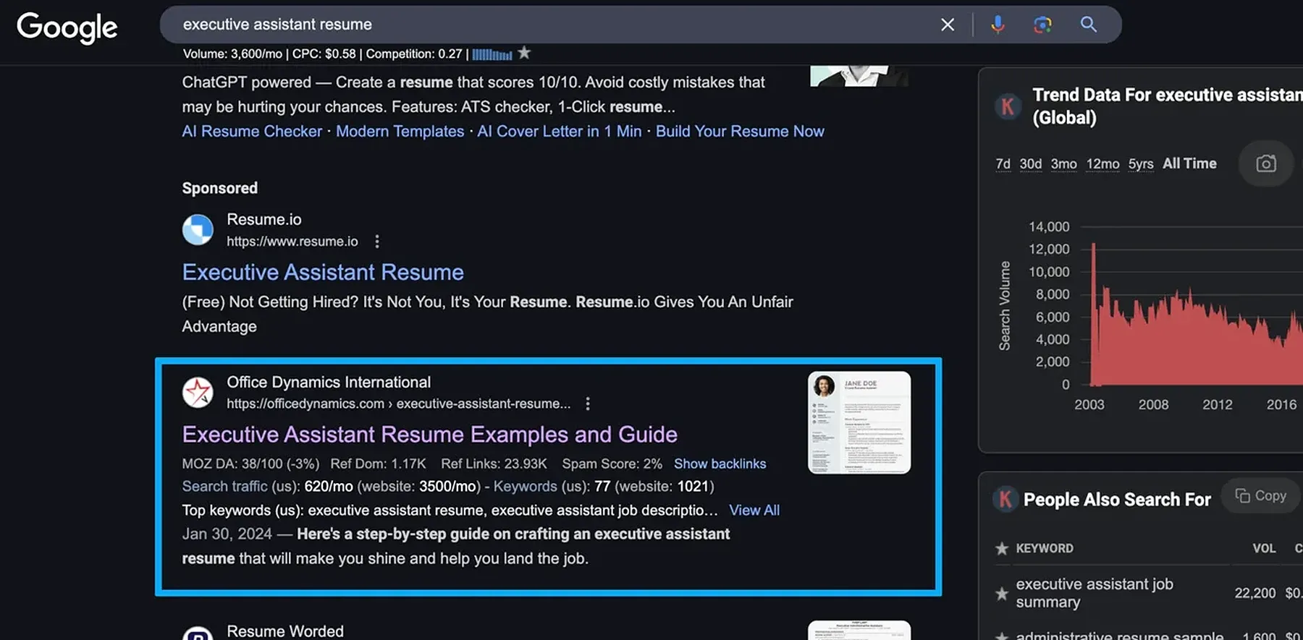This screenshot has height=640, width=1303.
Task: Click the Office Dynamics International favicon
Action: [x=198, y=392]
